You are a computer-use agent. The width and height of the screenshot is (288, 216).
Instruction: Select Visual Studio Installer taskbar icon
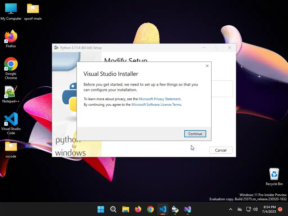pyautogui.click(x=188, y=209)
